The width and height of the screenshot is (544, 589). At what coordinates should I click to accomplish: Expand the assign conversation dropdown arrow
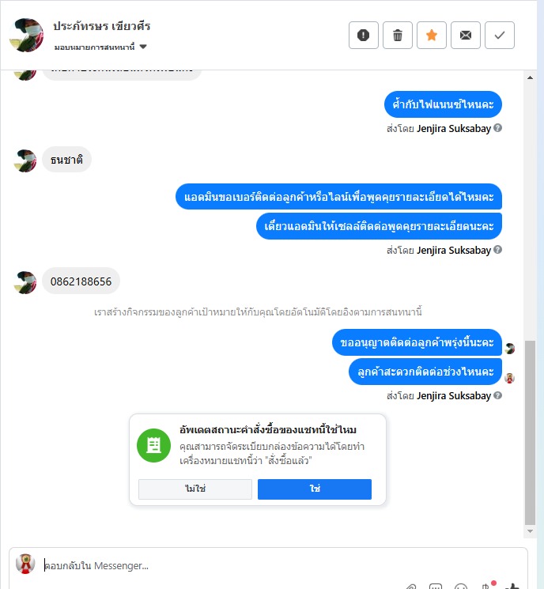click(143, 47)
